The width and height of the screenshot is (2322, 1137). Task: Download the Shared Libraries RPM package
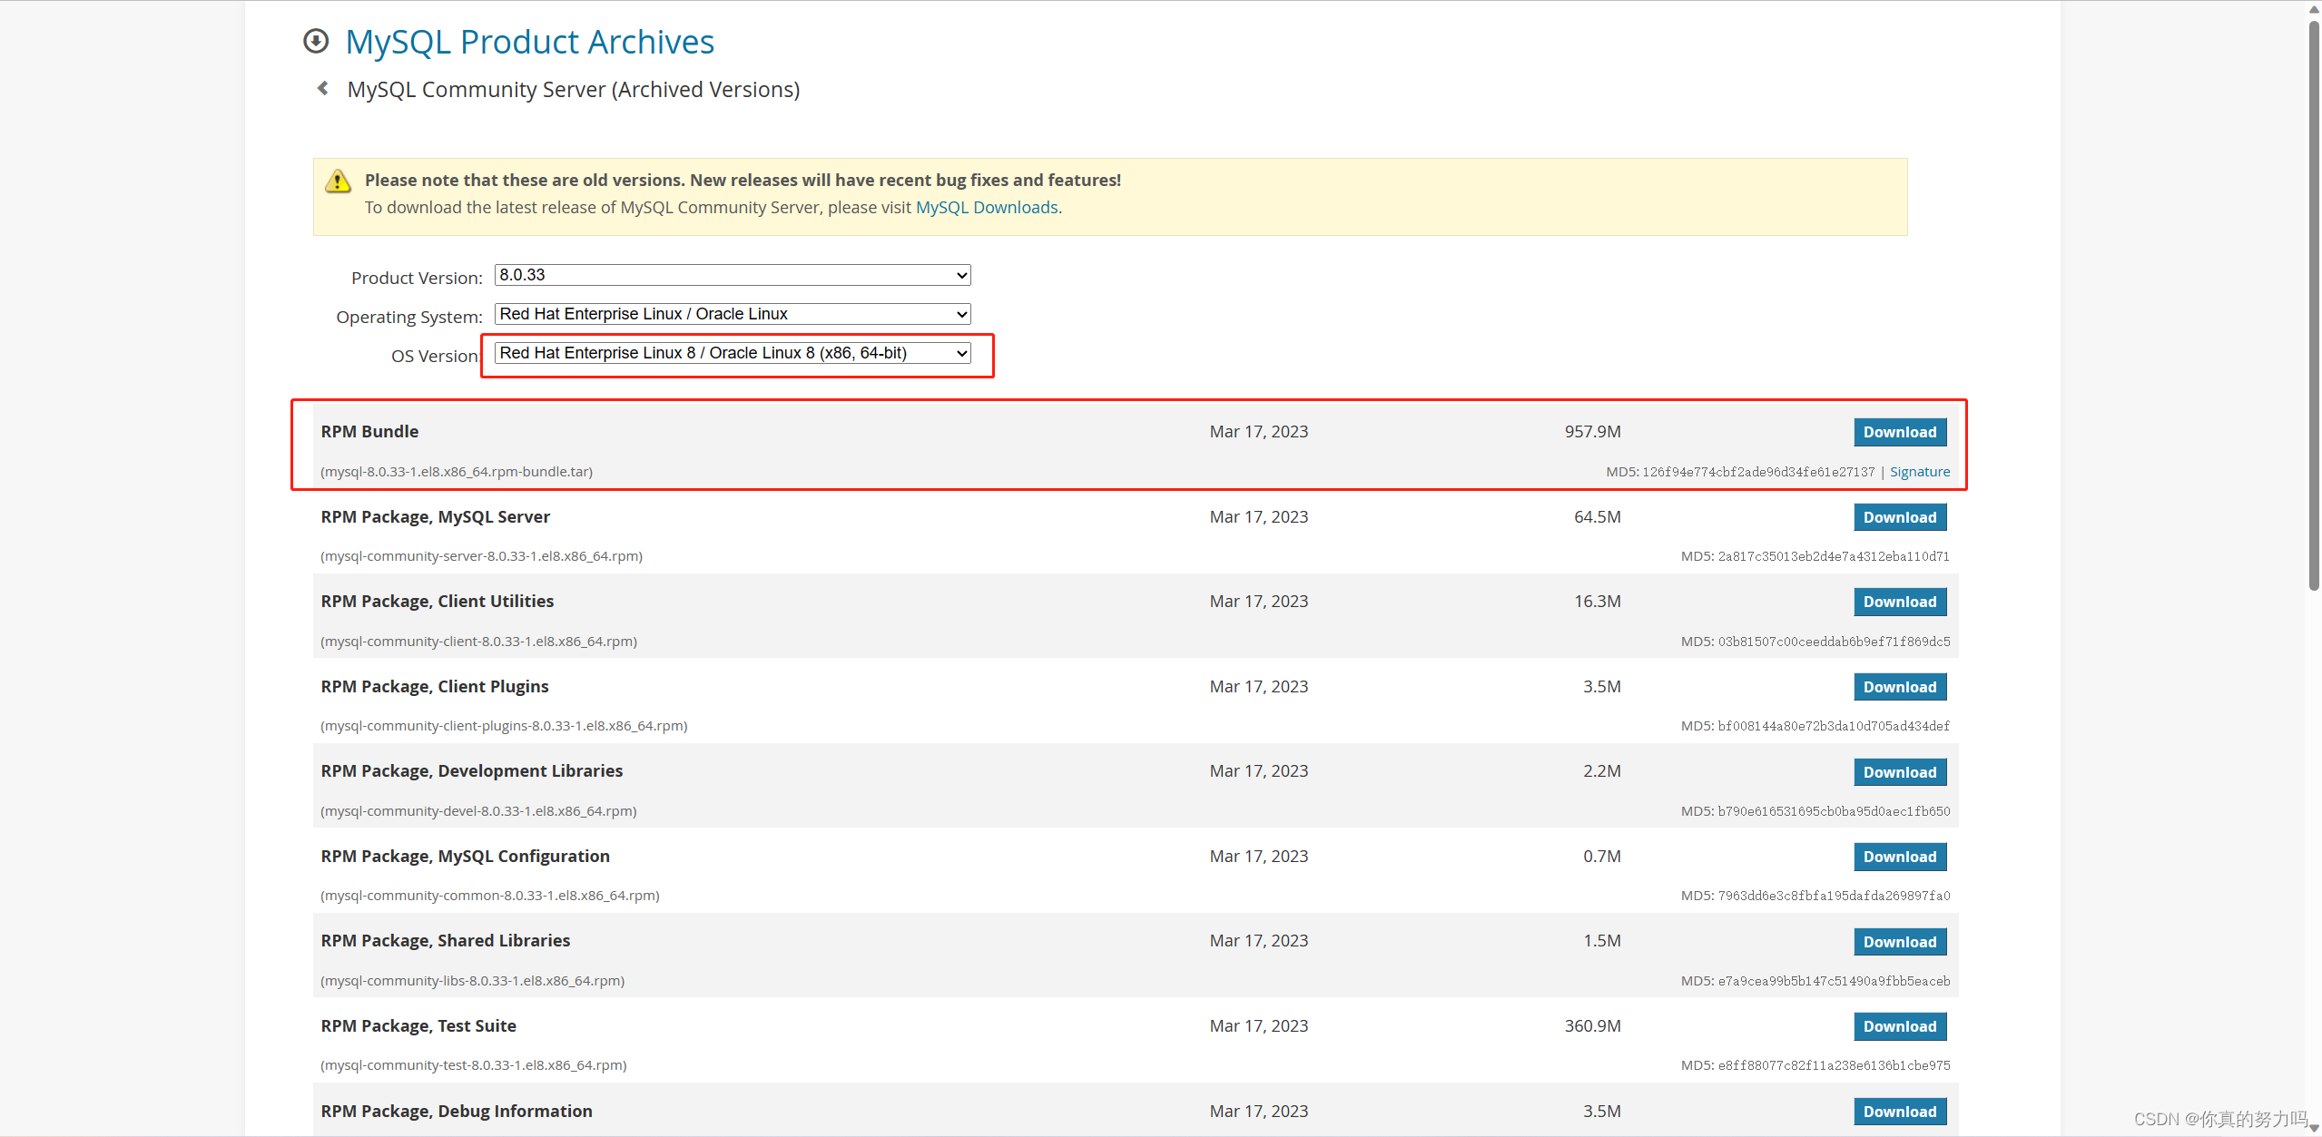(1899, 942)
